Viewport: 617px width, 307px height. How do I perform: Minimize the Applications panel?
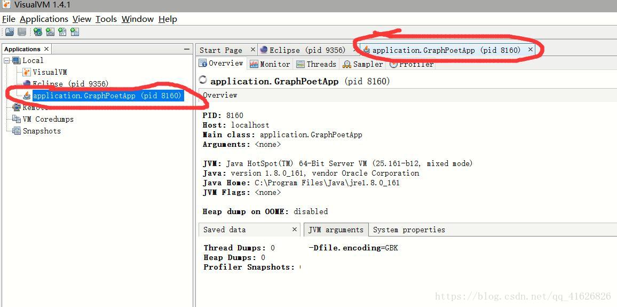point(186,49)
